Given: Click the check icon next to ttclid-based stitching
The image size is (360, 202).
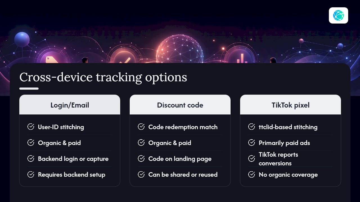Looking at the screenshot, I should [251, 127].
